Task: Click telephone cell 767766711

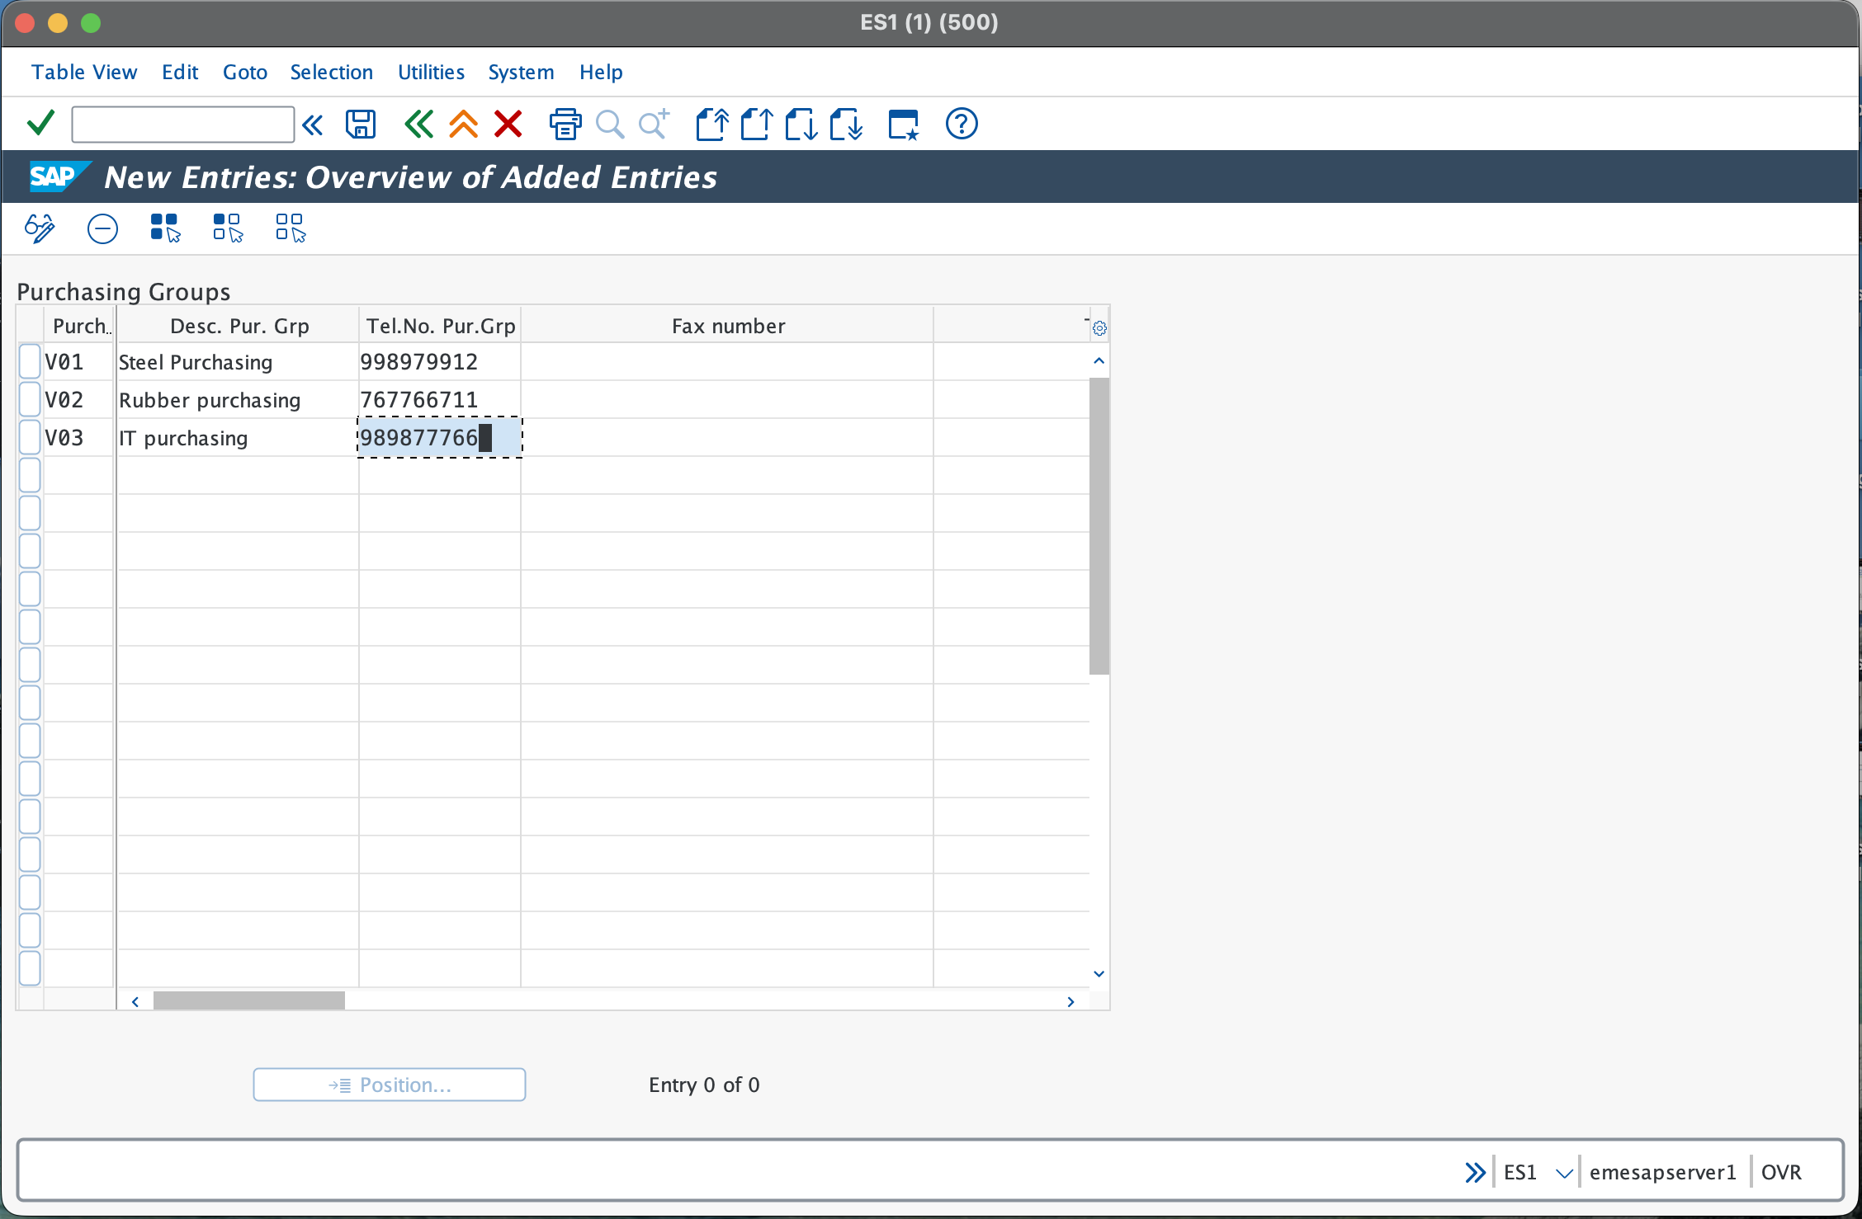Action: (439, 400)
